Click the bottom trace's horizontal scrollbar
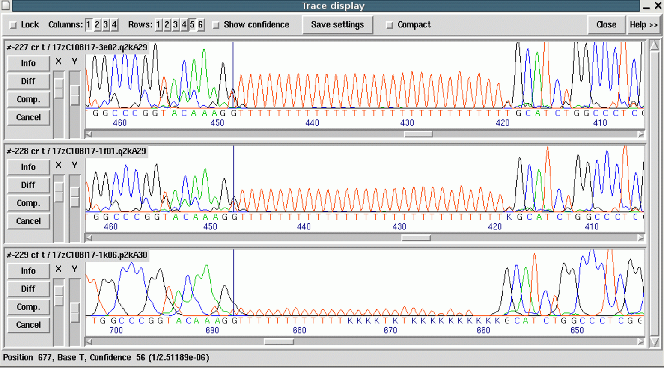 (x=278, y=341)
